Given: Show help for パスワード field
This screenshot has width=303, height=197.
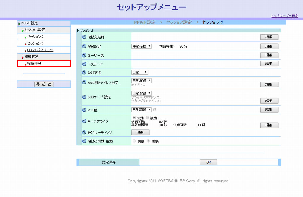Looking at the screenshot, I should [84, 64].
